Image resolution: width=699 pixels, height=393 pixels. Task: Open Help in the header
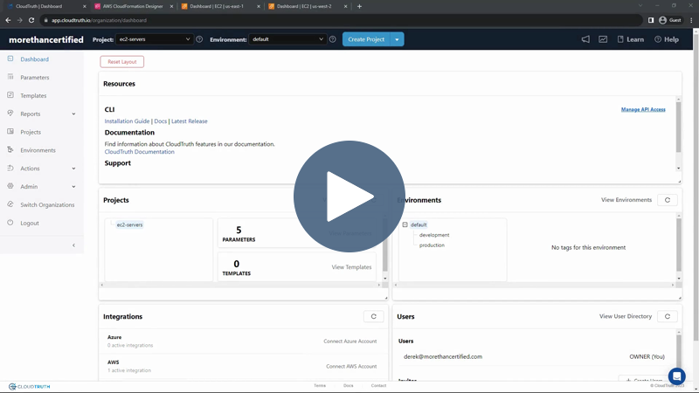[667, 39]
